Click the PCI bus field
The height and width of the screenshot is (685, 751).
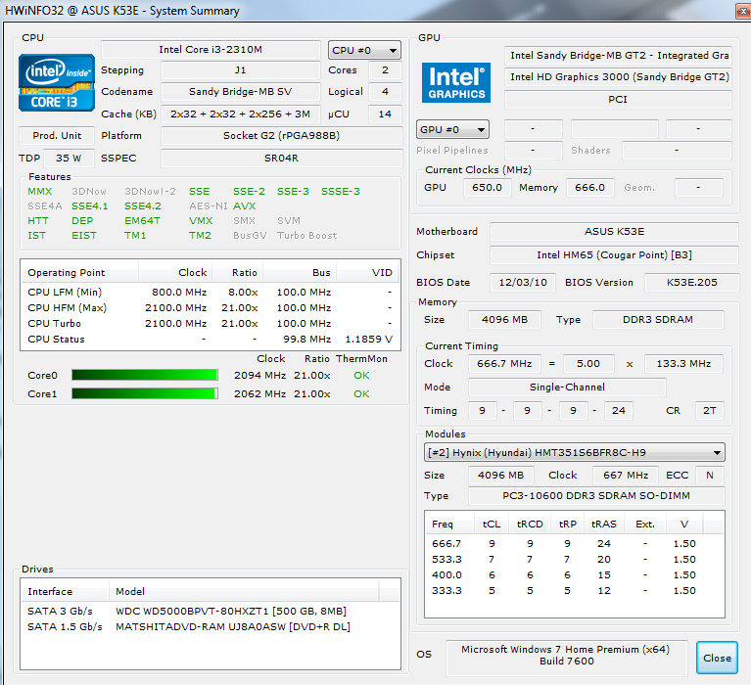click(619, 100)
